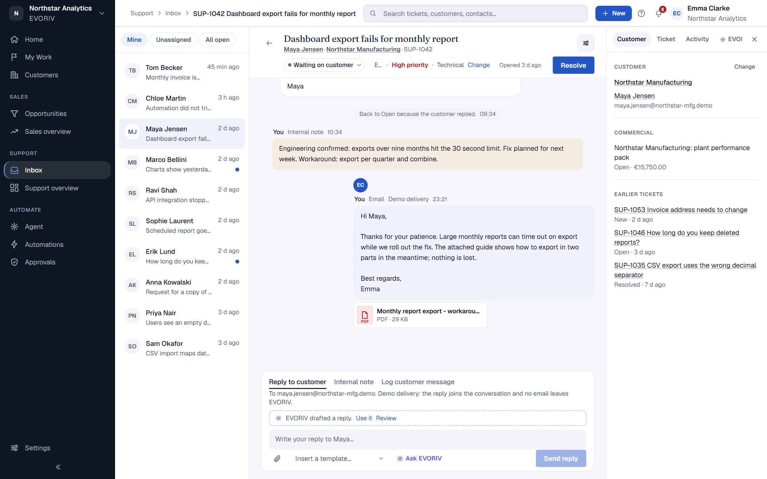Click the back arrow beside ticket title

269,43
